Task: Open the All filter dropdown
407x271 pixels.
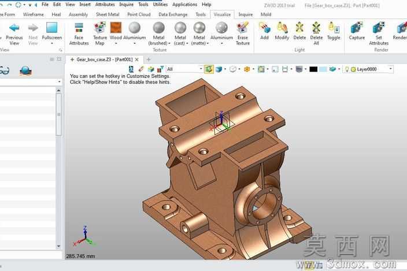Action: tap(201, 69)
